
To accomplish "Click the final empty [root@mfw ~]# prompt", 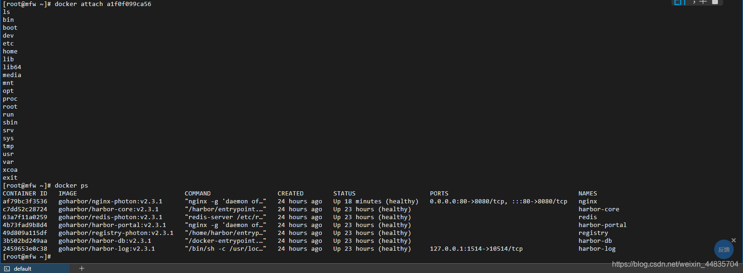I will (27, 257).
